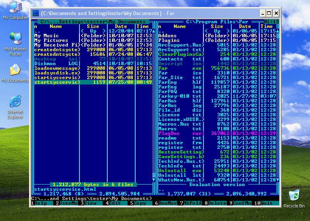Select the Contacts txt file row
Screen dimensions: 310x221
click(x=217, y=59)
